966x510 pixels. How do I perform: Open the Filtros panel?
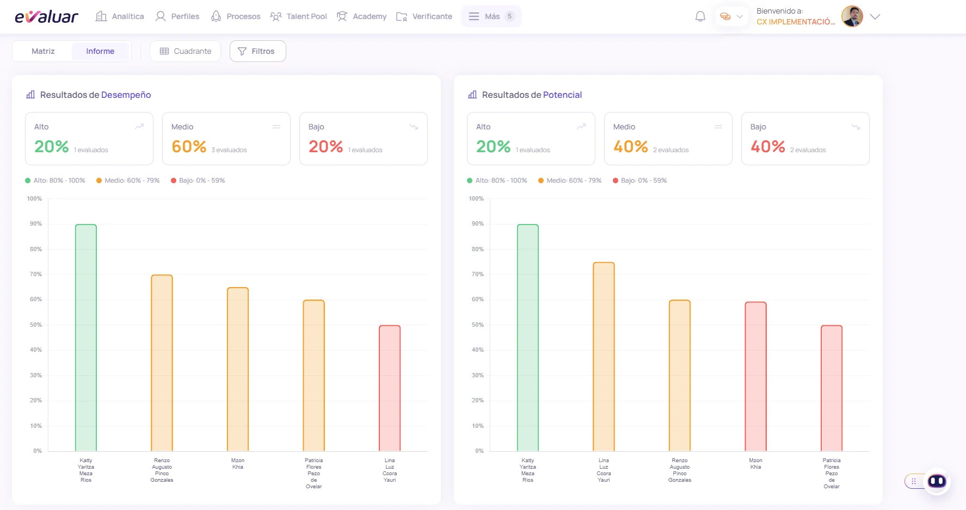[258, 51]
